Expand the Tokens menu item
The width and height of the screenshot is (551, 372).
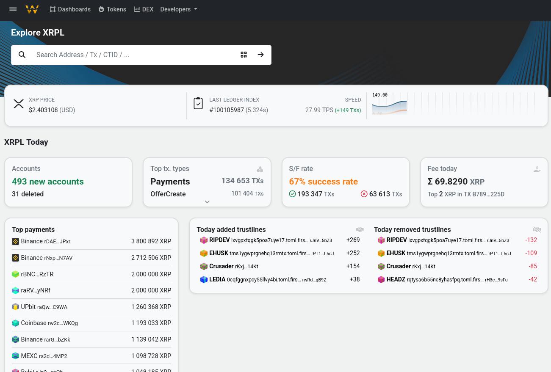112,9
